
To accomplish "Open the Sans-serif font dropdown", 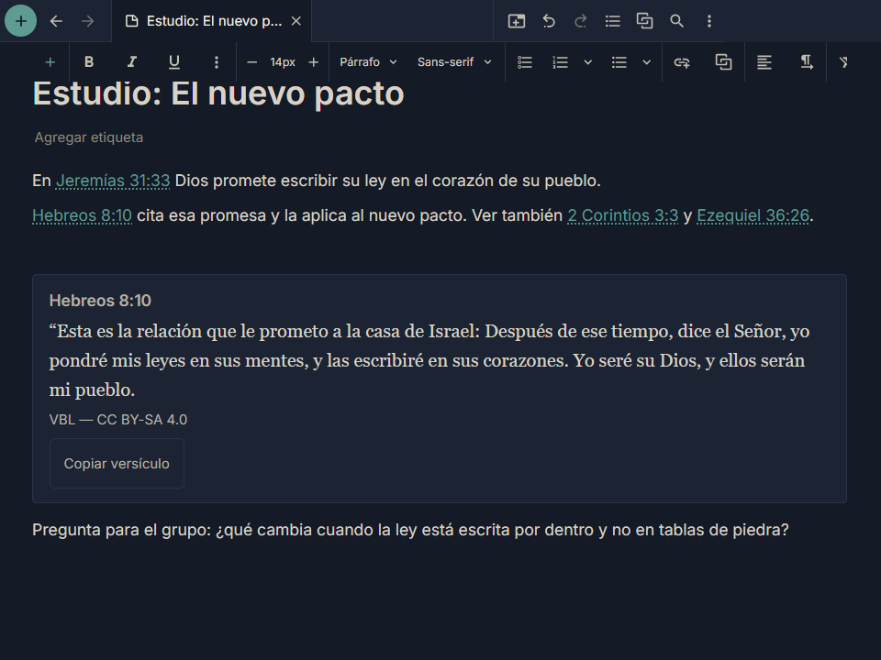I will pyautogui.click(x=454, y=62).
